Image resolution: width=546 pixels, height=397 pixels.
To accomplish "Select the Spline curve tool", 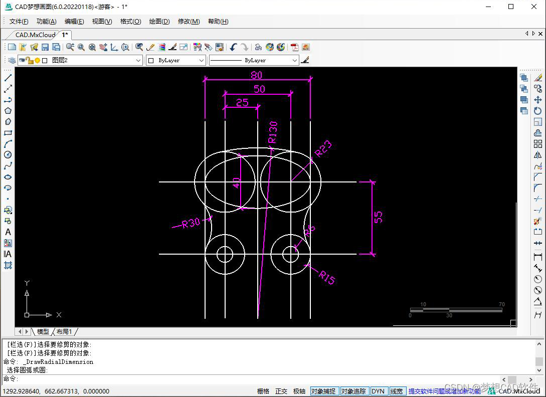I will [8, 166].
